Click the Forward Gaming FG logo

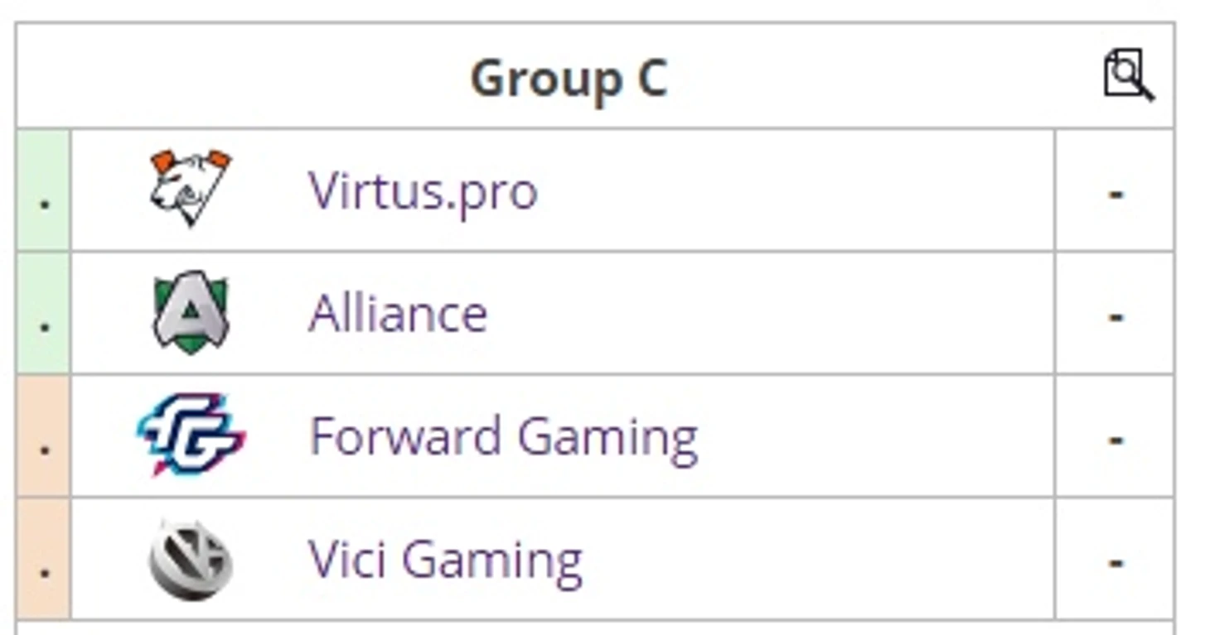[x=191, y=435]
